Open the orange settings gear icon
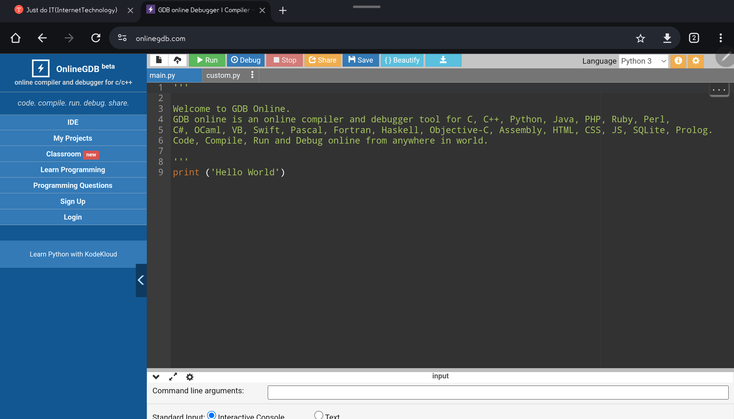 click(695, 61)
